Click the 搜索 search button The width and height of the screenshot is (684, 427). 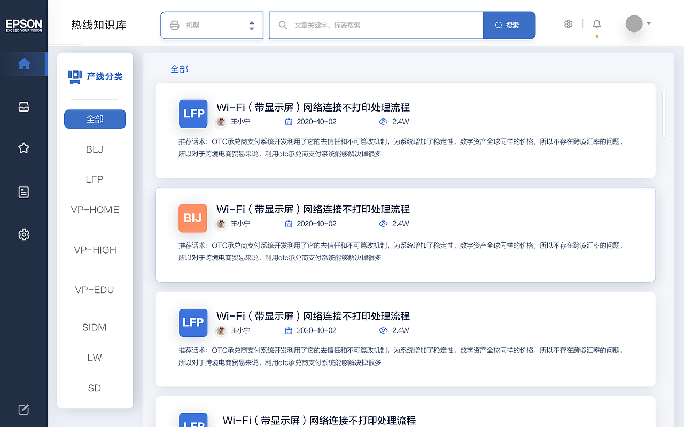509,25
